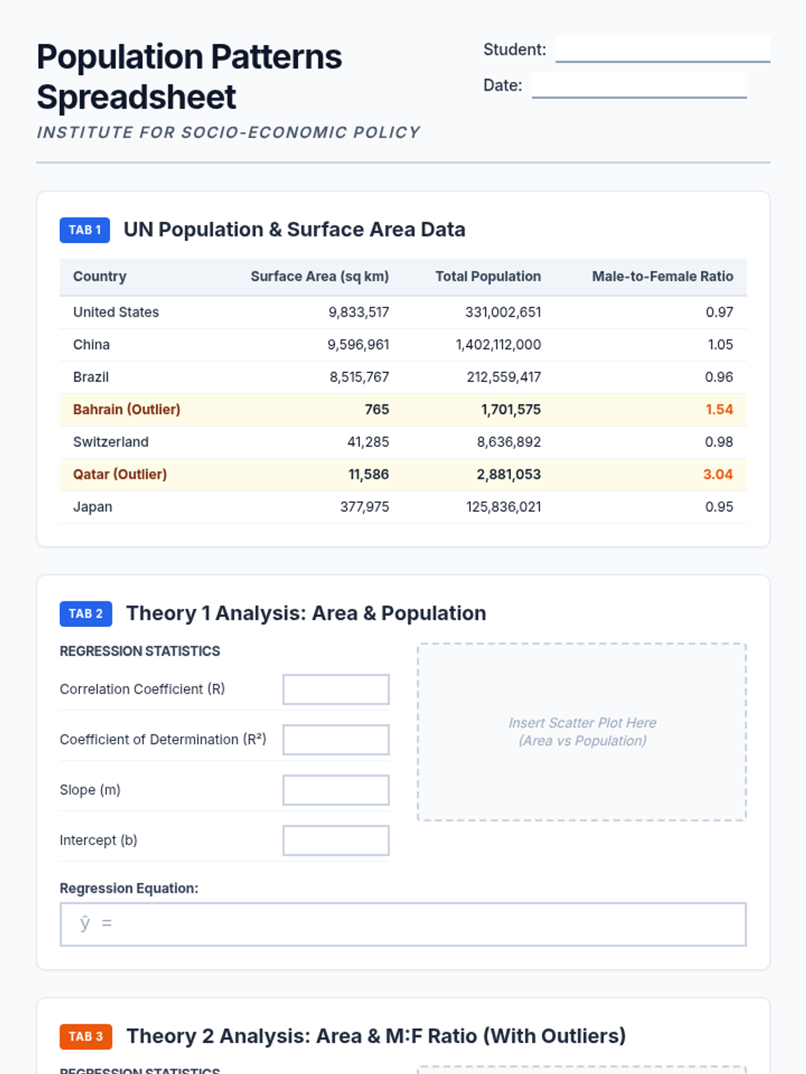
Task: Click the Area vs Population scatter plot placeholder
Action: (x=582, y=732)
